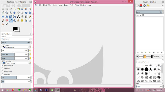Select the Ellipse Select tool

7,9
